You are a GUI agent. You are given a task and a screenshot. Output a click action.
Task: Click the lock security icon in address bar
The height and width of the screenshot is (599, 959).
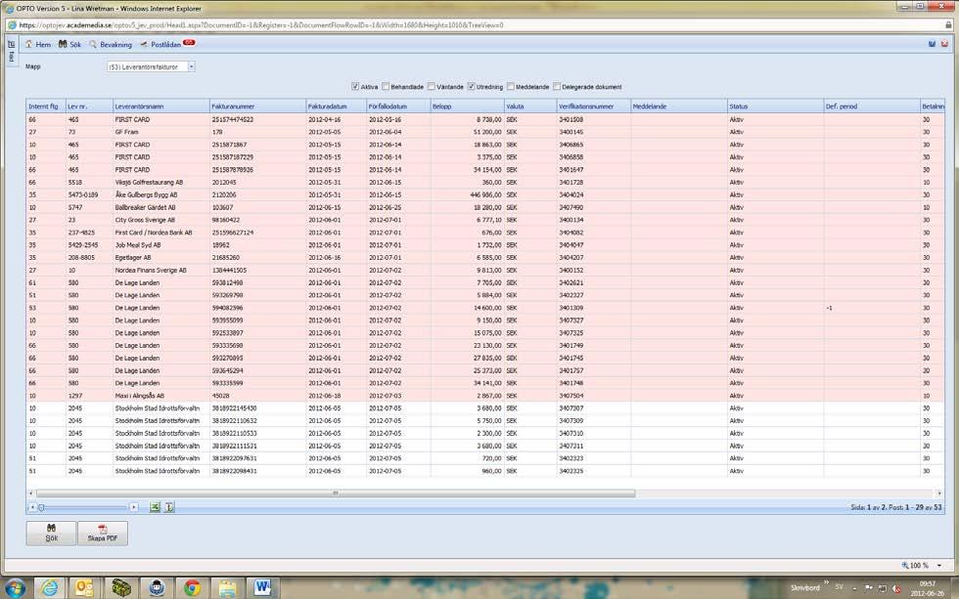tap(948, 25)
